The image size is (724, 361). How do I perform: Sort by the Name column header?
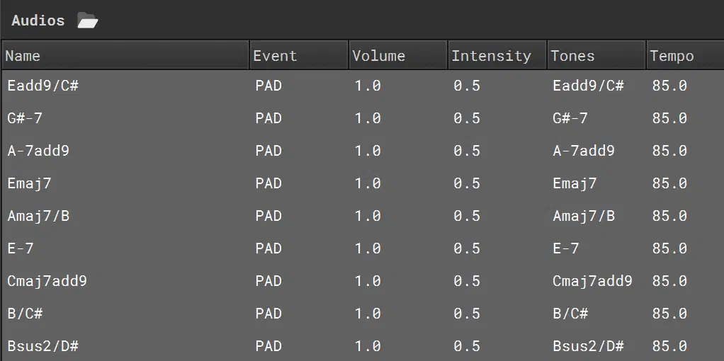[x=125, y=55]
